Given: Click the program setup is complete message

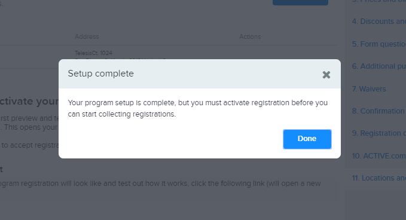Looking at the screenshot, I should click(197, 108).
